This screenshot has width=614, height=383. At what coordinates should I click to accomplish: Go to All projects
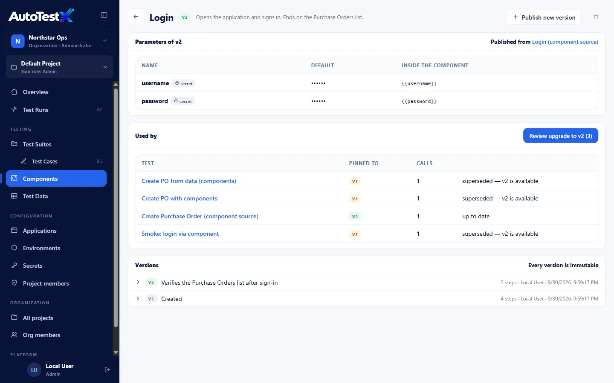pos(56,318)
